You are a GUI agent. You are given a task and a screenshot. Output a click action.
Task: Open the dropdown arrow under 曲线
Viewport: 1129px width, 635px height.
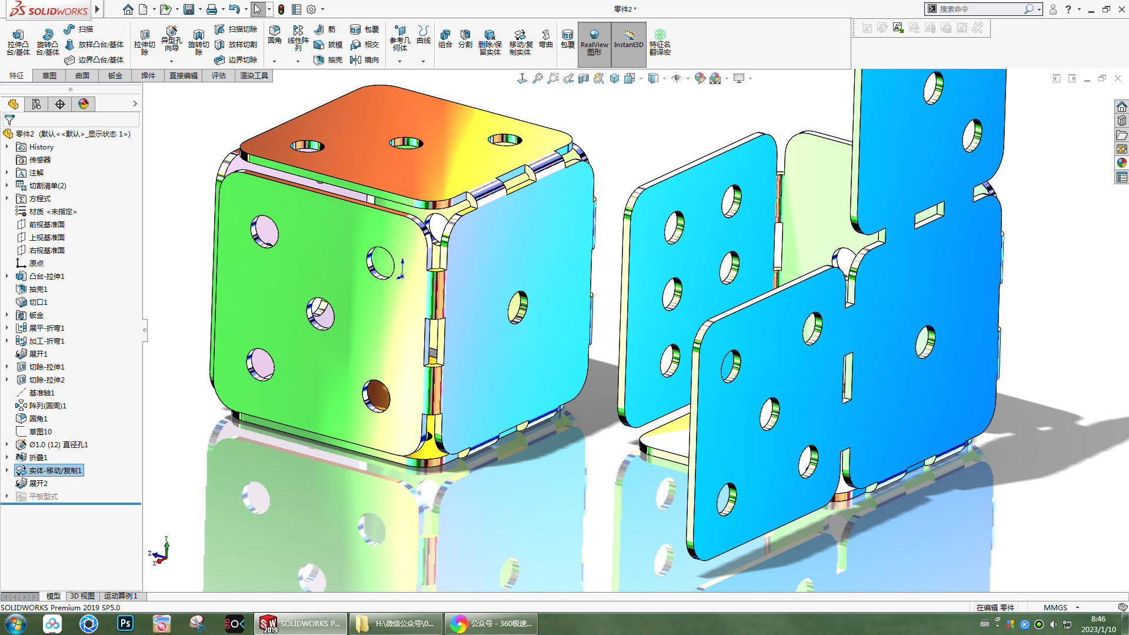424,61
